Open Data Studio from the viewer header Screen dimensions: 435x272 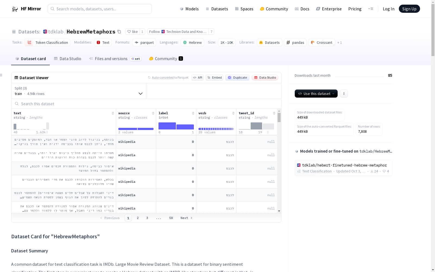pyautogui.click(x=265, y=78)
